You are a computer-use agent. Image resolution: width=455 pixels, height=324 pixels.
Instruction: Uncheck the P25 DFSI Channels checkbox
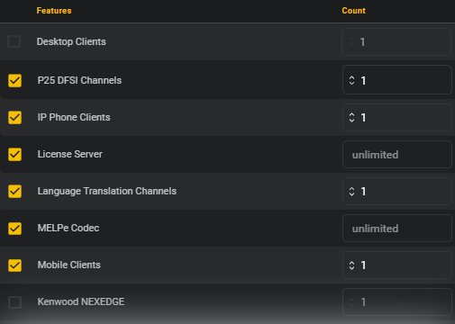(x=14, y=80)
